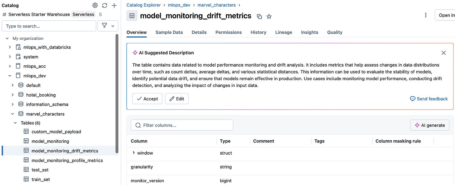Copy the table name model_monitoring_drift_metrics

pyautogui.click(x=259, y=17)
